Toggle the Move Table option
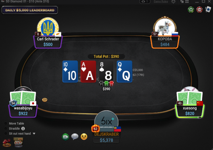213x150 pixels. [14, 123]
